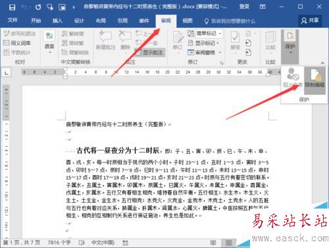Switch to the 视图 ribbon tab
Screen dimensions: 329x248
click(x=188, y=20)
